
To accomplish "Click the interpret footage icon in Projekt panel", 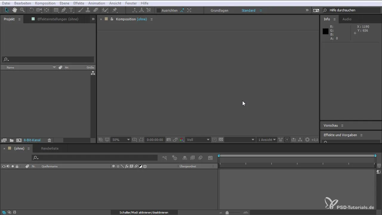I will tap(4, 140).
